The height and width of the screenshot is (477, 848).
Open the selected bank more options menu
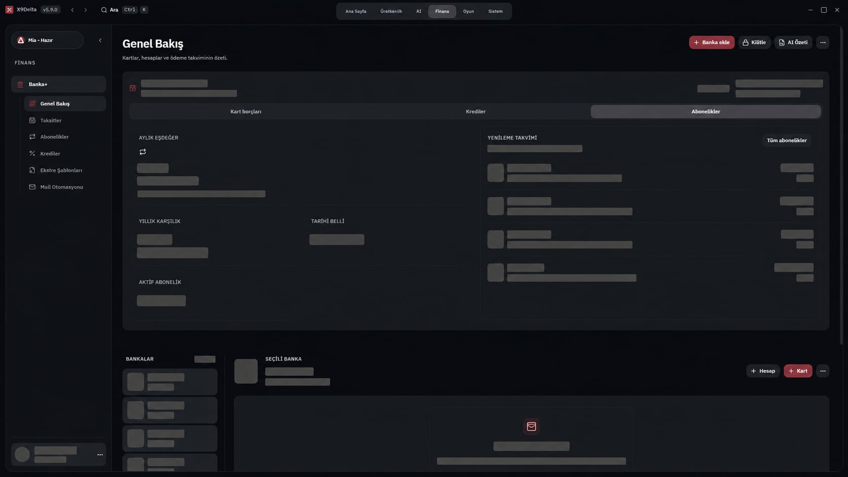(x=823, y=371)
